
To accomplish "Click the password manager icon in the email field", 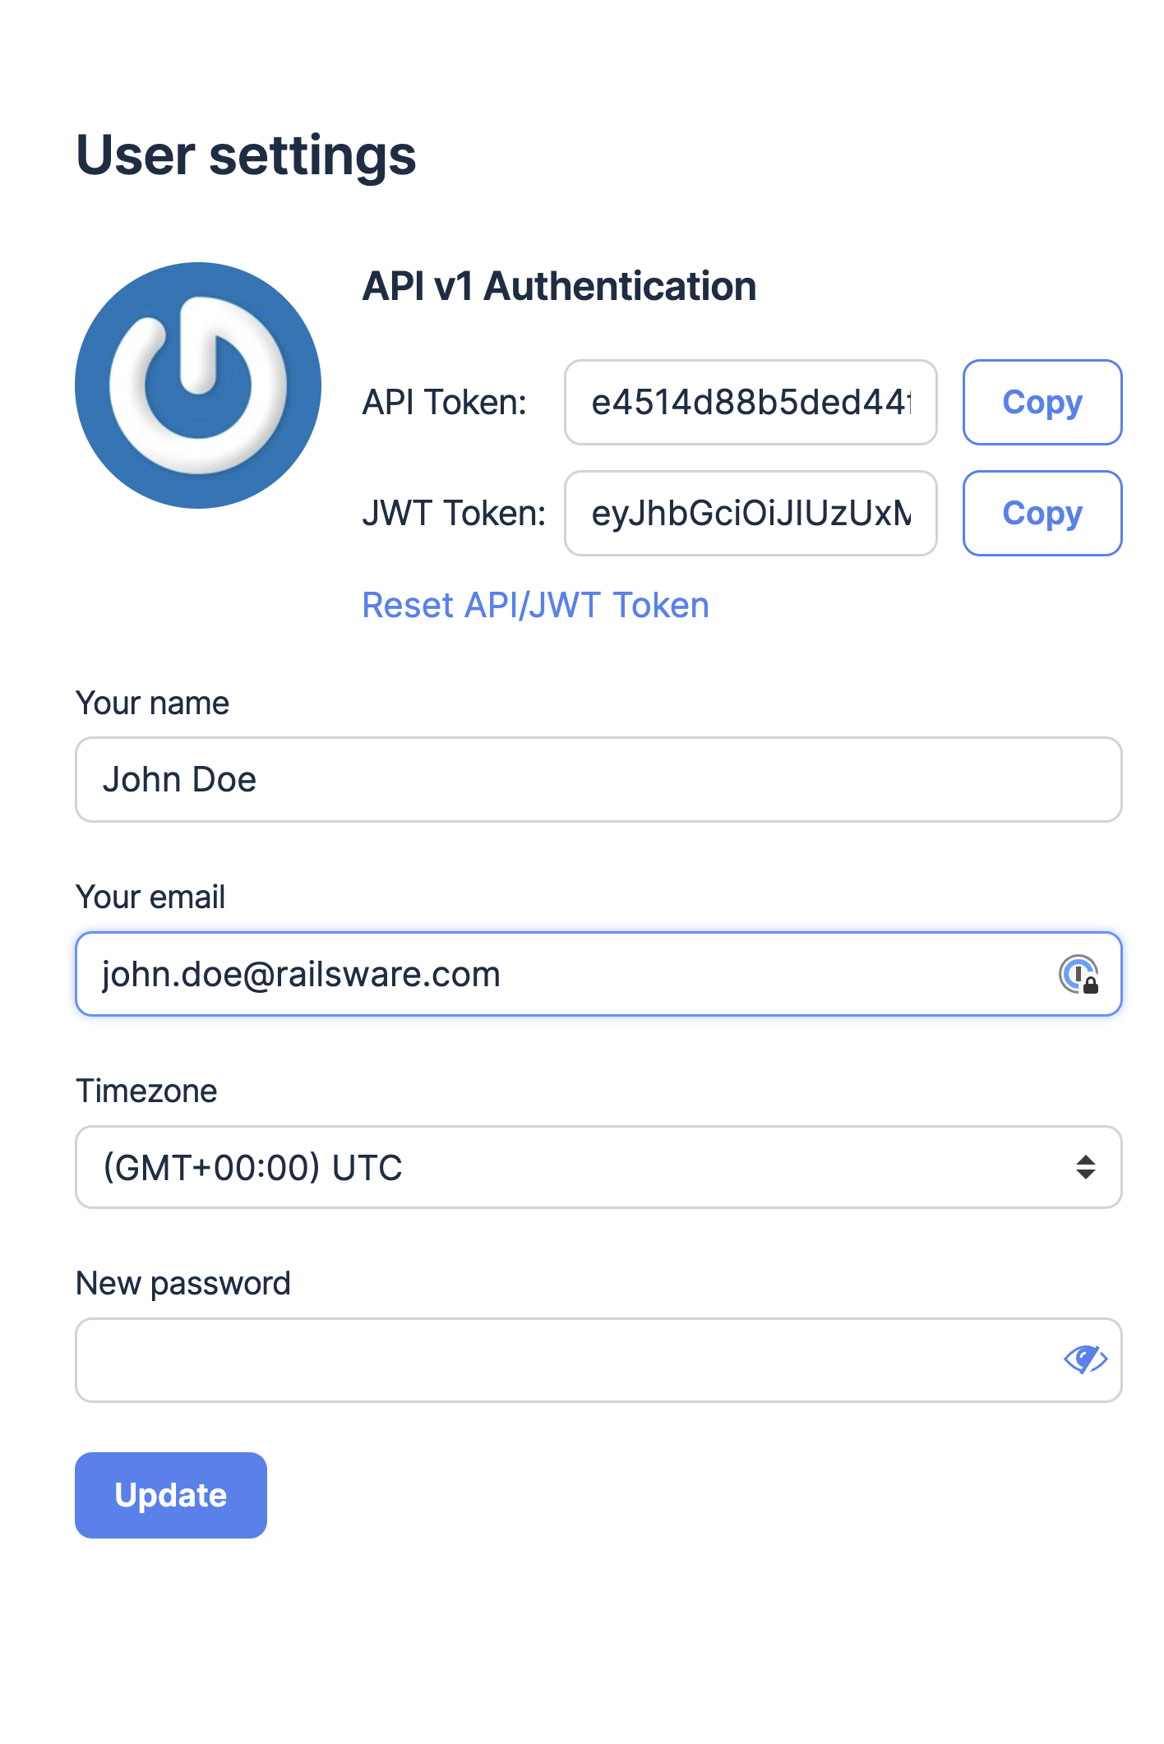I will 1079,974.
